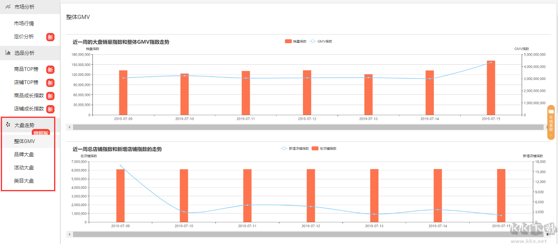Viewport: 558px width, 244px height.
Task: Click title 近一周总店铺指数和新增店铺指数的走势
Action: coord(117,149)
